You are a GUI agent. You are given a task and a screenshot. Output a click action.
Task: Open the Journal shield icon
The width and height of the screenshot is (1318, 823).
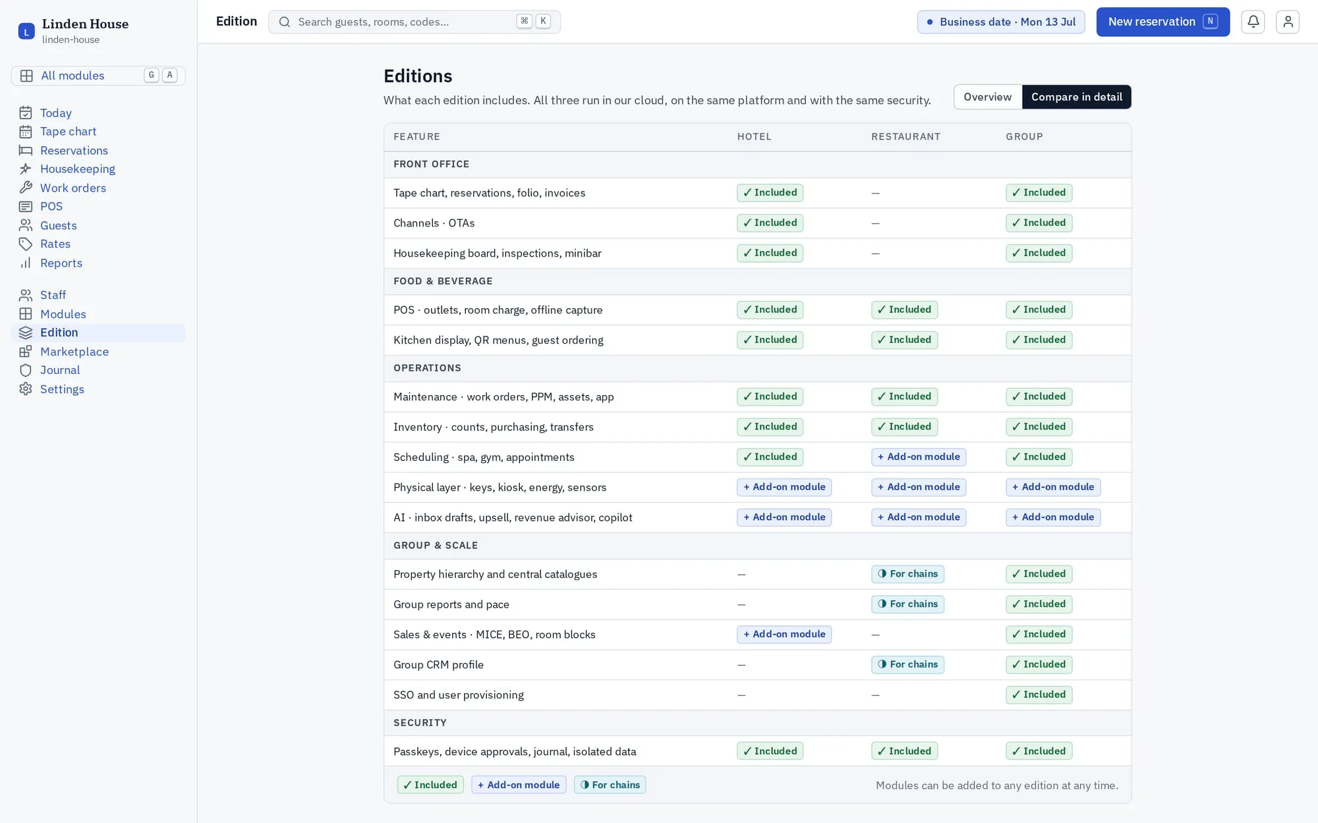click(26, 370)
